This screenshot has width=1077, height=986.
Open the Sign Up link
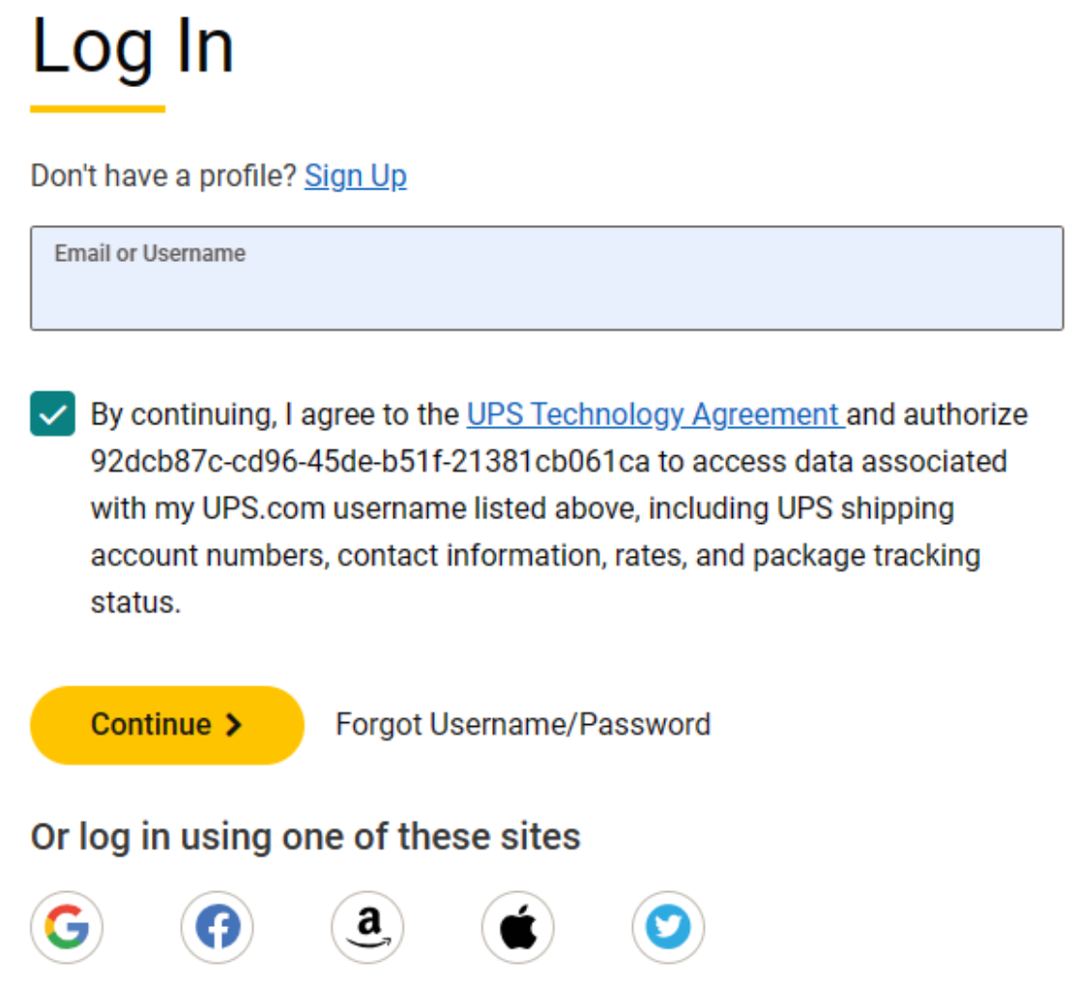(355, 176)
